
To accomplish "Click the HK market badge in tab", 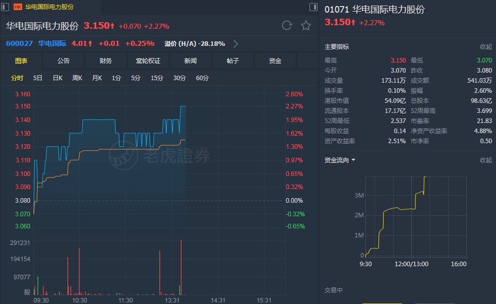I will click(x=18, y=7).
